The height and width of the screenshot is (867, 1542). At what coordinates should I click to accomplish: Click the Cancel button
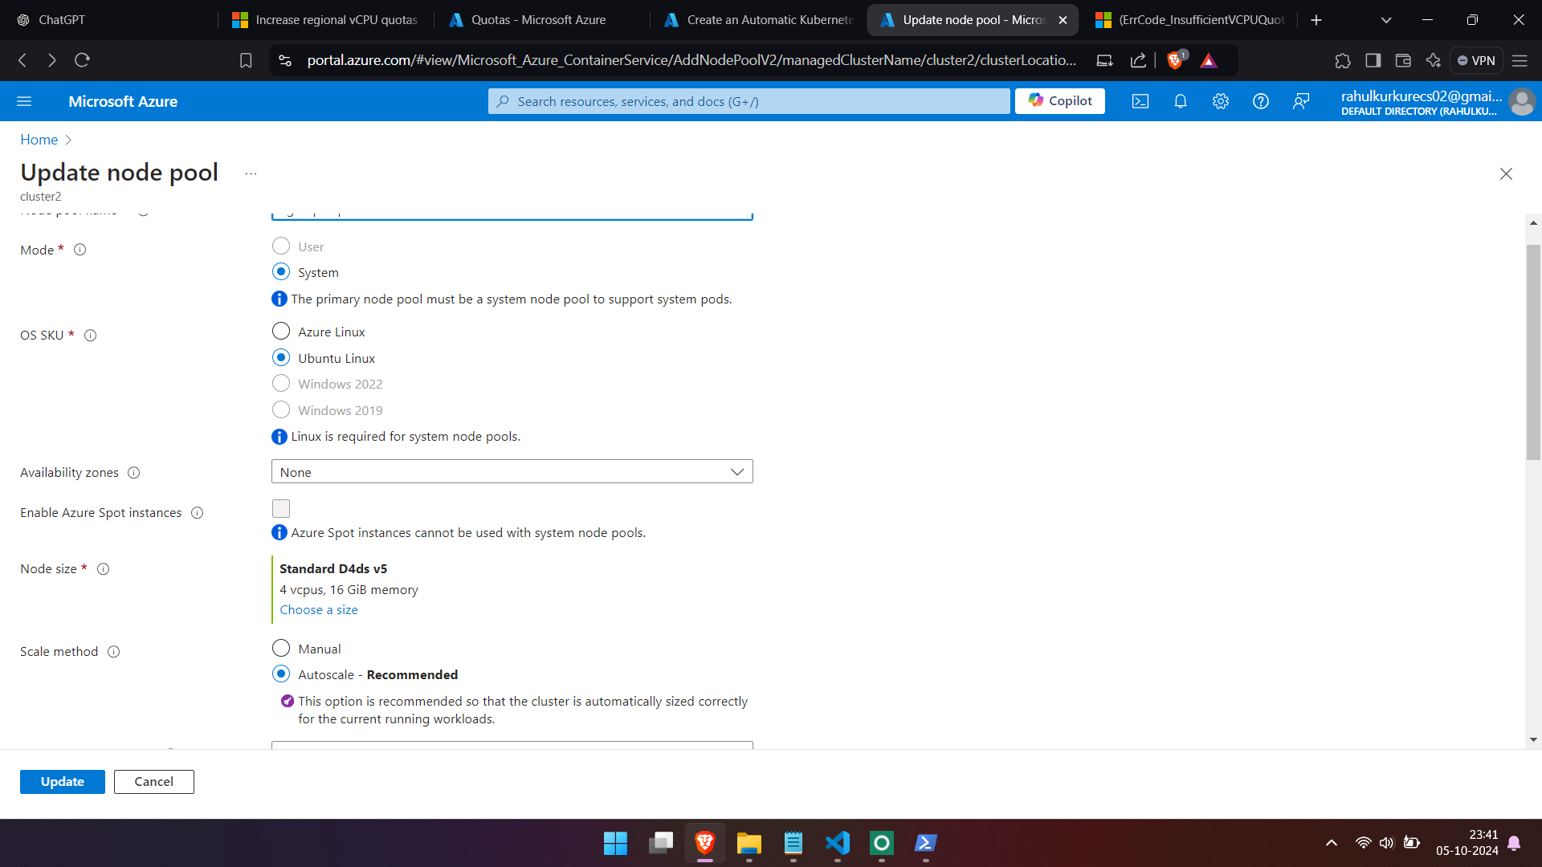coord(153,782)
